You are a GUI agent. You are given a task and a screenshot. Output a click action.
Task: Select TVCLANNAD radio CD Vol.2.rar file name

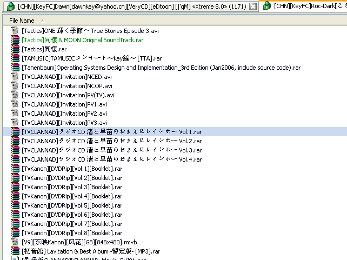point(111,141)
